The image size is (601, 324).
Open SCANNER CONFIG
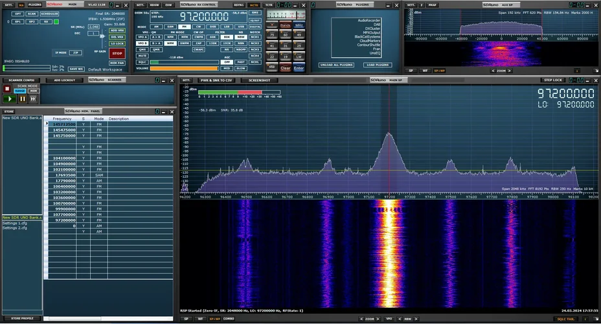[x=21, y=80]
